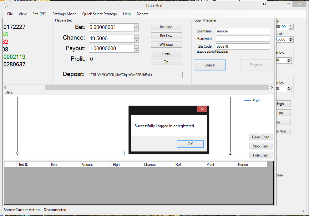The image size is (309, 216).
Task: Click the .5000 win chance up-arrow in right panel
Action: coord(291,38)
